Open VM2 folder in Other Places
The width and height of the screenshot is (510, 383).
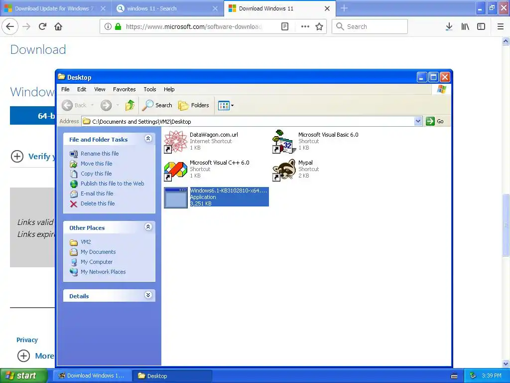coord(86,242)
